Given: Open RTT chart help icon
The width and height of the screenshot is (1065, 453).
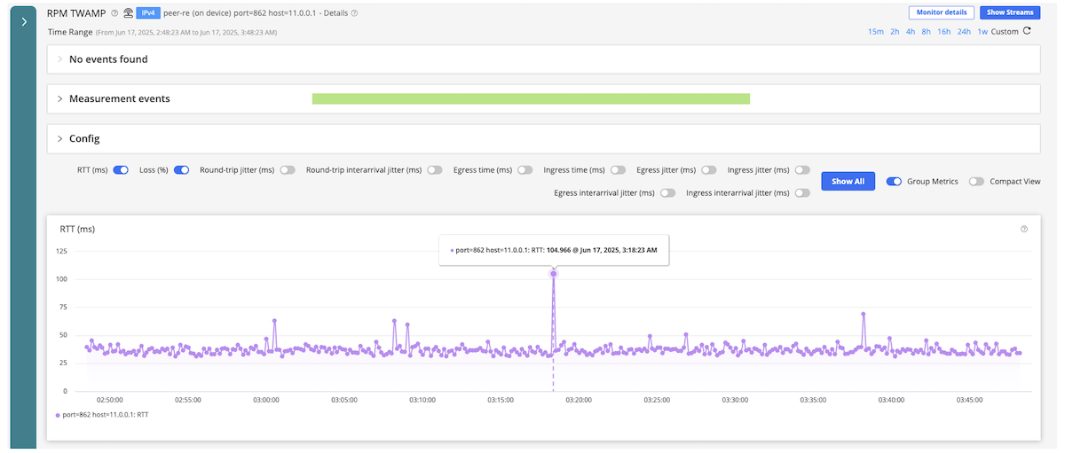Looking at the screenshot, I should click(x=1024, y=229).
